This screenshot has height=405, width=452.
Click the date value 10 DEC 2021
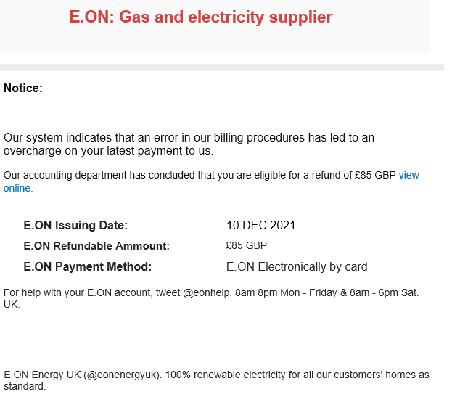click(261, 225)
